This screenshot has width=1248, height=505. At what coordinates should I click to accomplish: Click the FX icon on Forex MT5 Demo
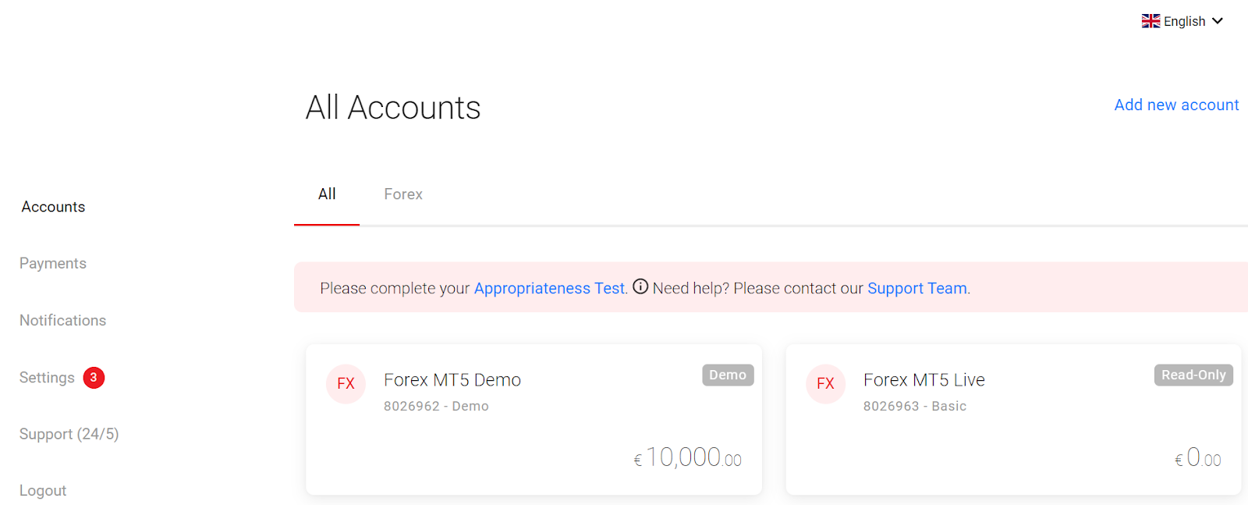[x=346, y=384]
